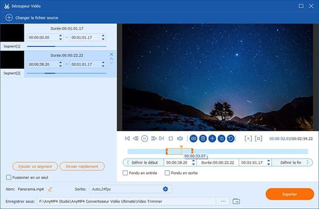Jump to the video start
319x209 pixels.
[x=128, y=139]
